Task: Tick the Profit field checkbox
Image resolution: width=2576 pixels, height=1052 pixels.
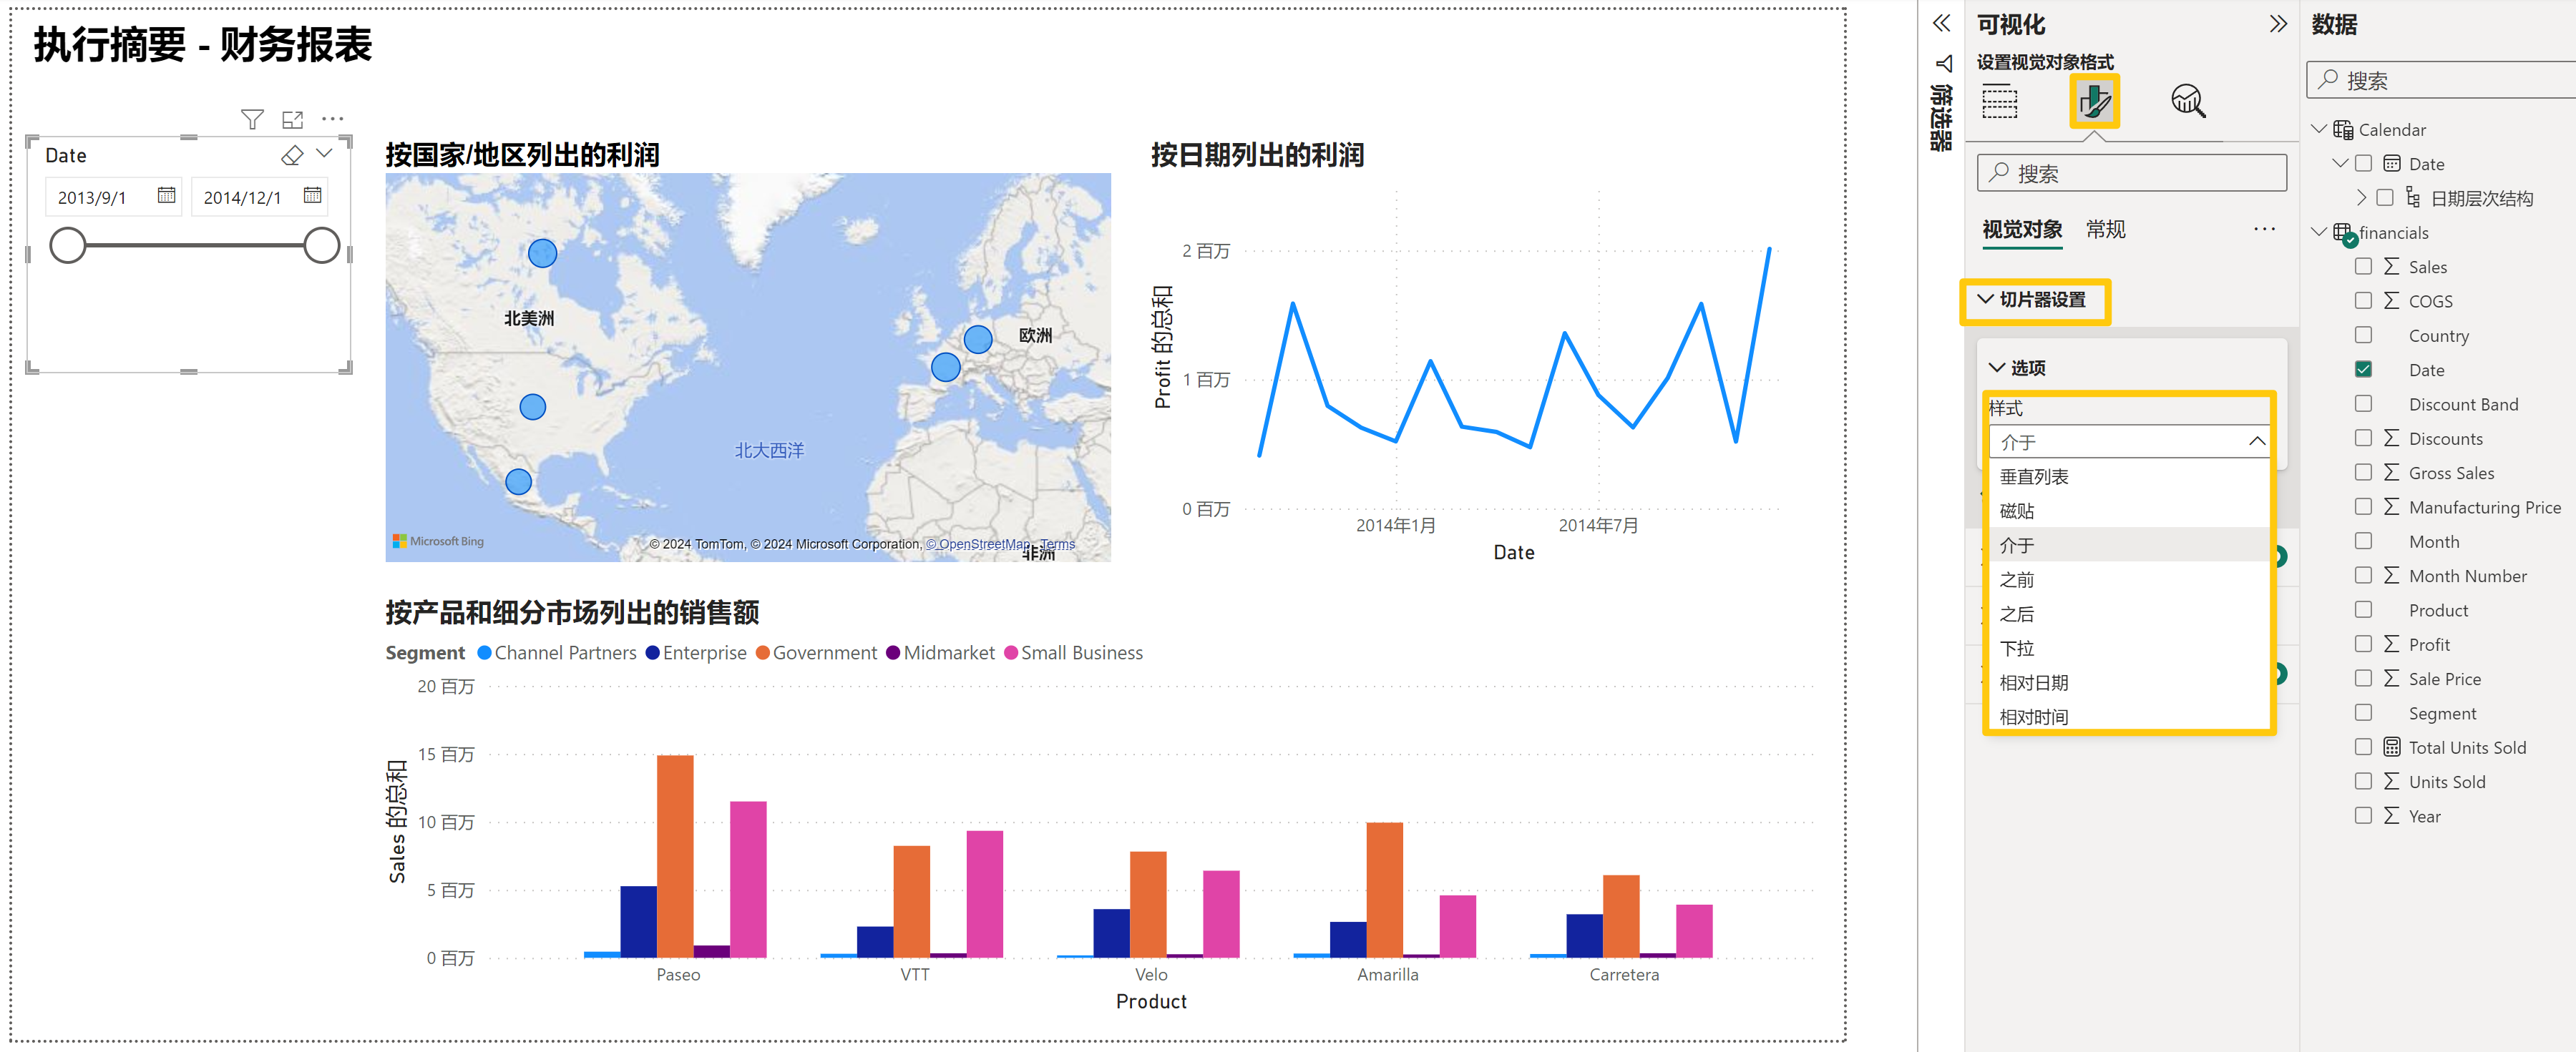Action: (2363, 644)
